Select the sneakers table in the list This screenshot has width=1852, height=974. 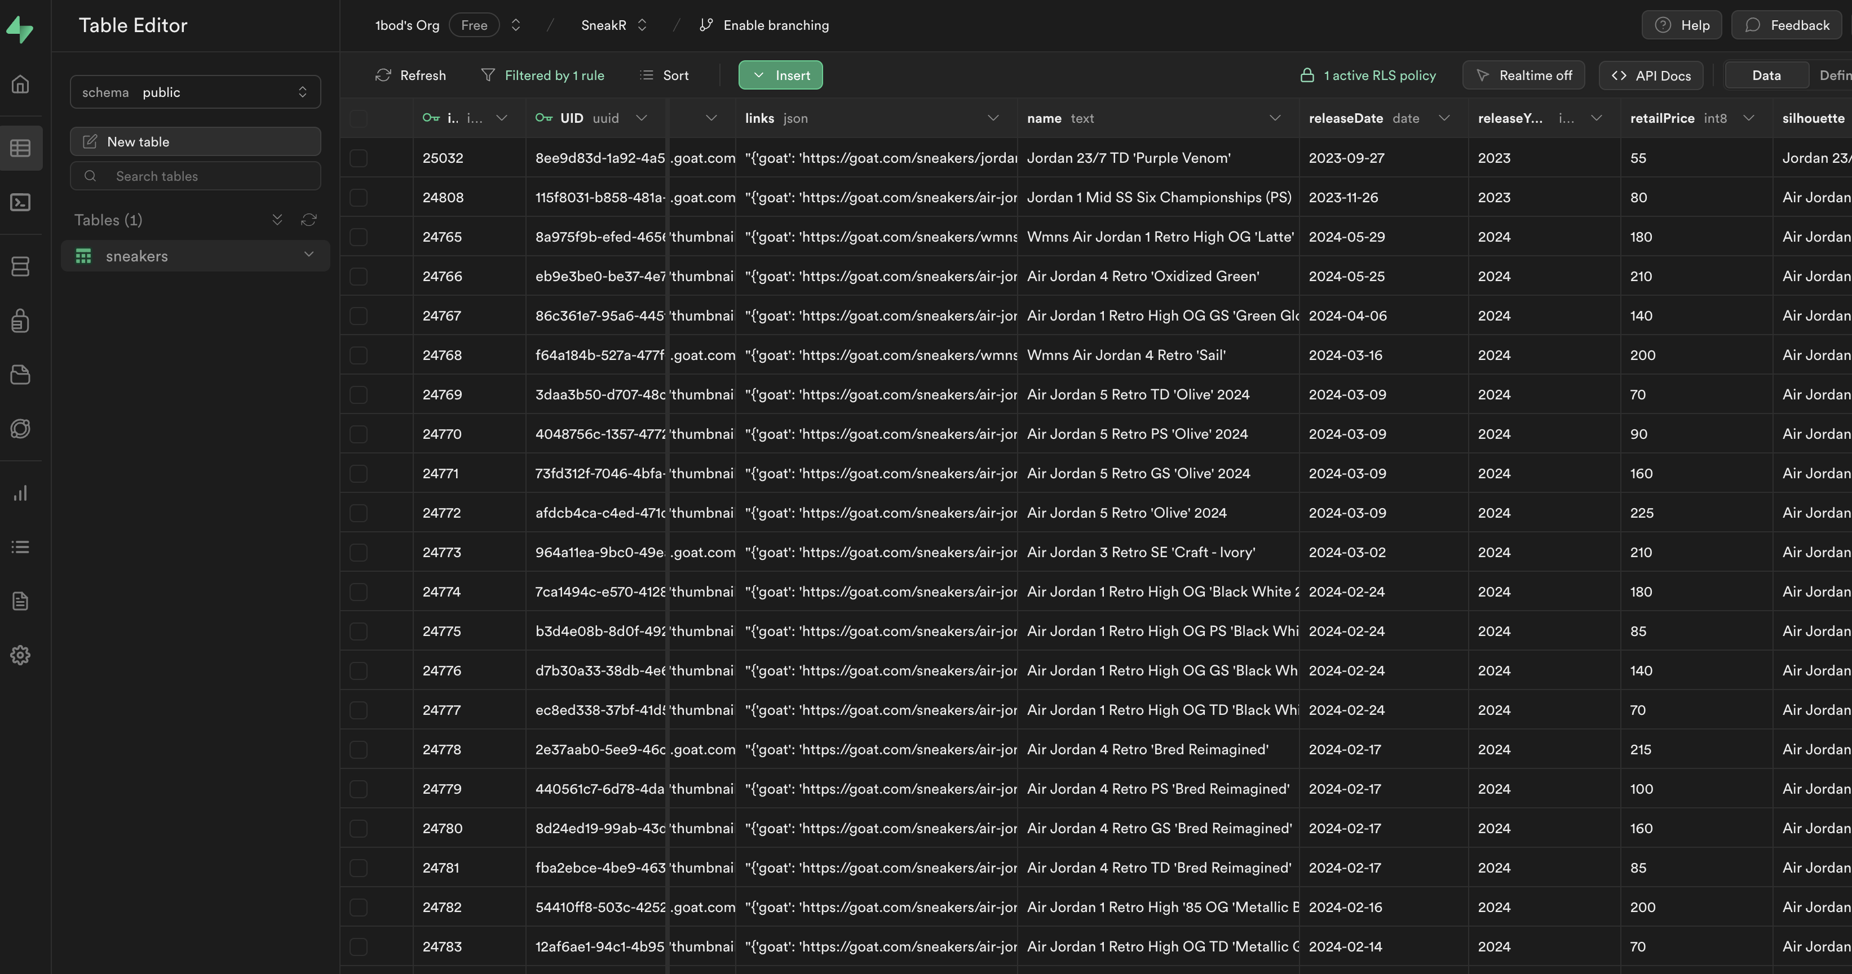(196, 256)
